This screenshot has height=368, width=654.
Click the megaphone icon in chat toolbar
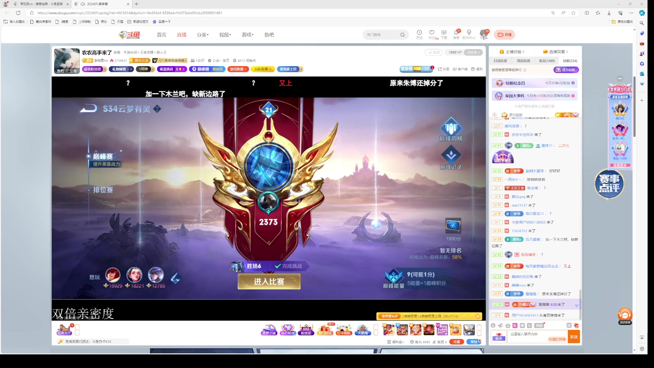(x=500, y=325)
